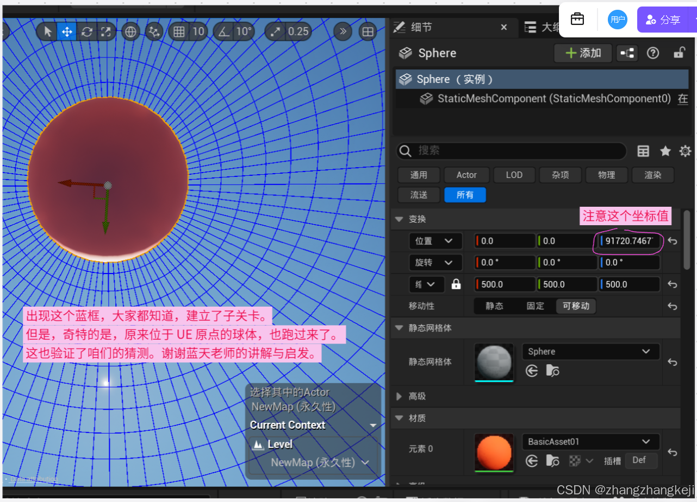This screenshot has width=697, height=502.
Task: Click the 添加 add component button
Action: (x=583, y=53)
